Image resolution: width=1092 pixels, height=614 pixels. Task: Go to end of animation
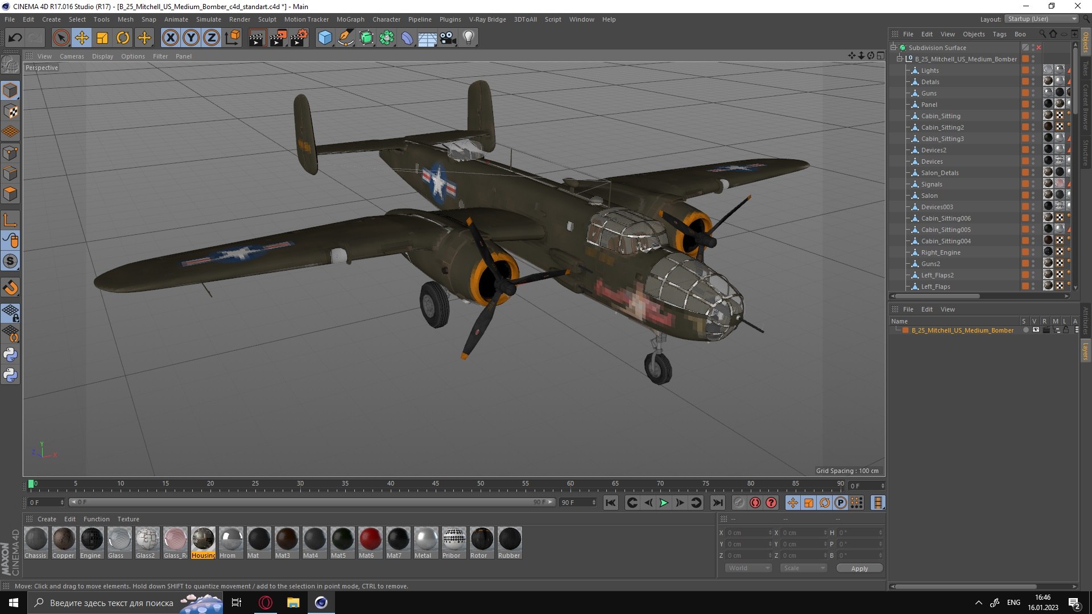[718, 503]
